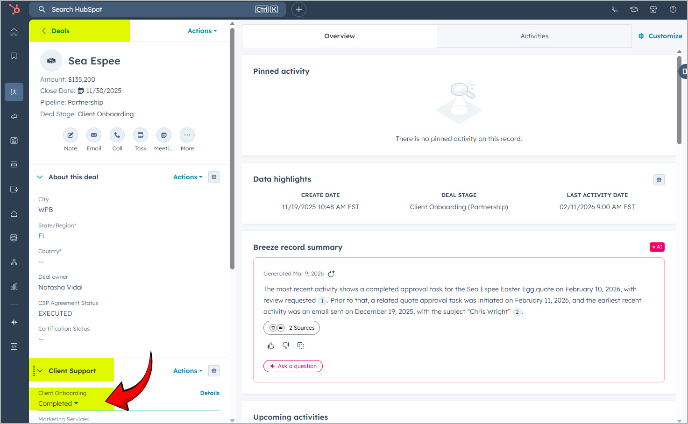Open the Bookmarks sidebar icon

(14, 56)
